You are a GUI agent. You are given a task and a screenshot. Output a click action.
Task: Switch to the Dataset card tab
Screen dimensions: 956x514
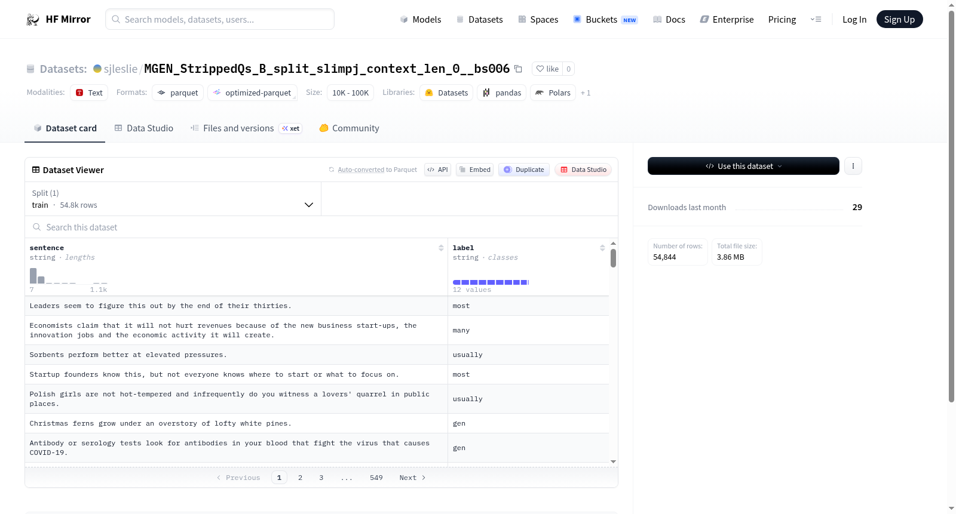coord(65,128)
